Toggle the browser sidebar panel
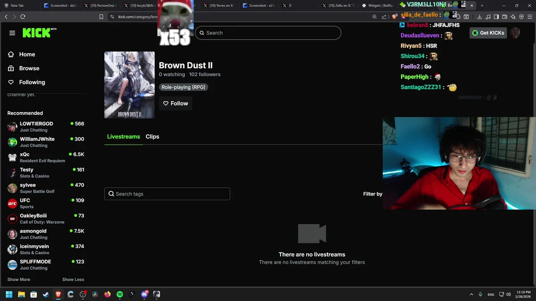536x301 pixels. point(496,17)
